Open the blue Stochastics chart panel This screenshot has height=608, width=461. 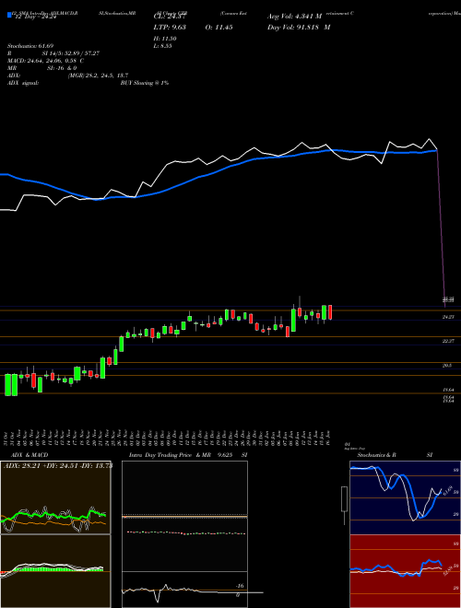point(405,497)
